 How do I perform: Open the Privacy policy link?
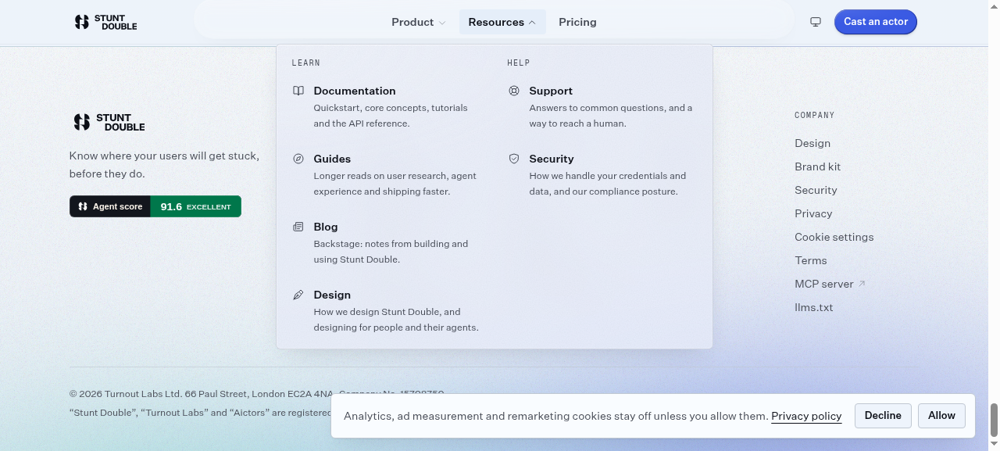[x=806, y=416]
